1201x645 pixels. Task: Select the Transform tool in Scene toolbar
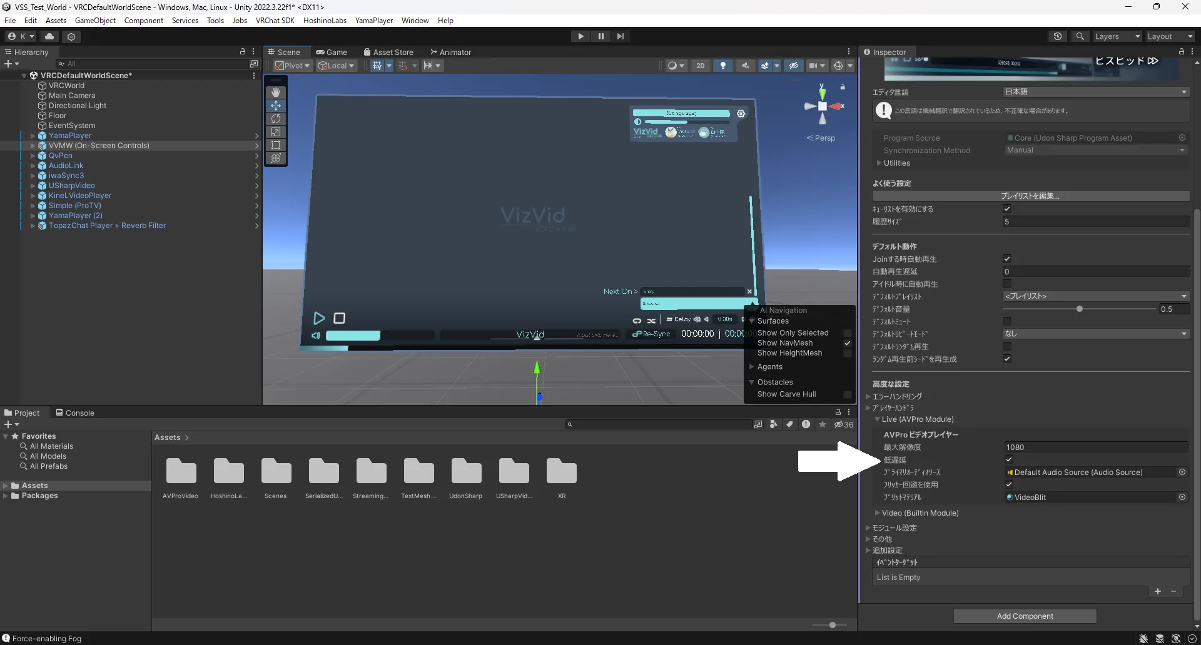tap(276, 157)
